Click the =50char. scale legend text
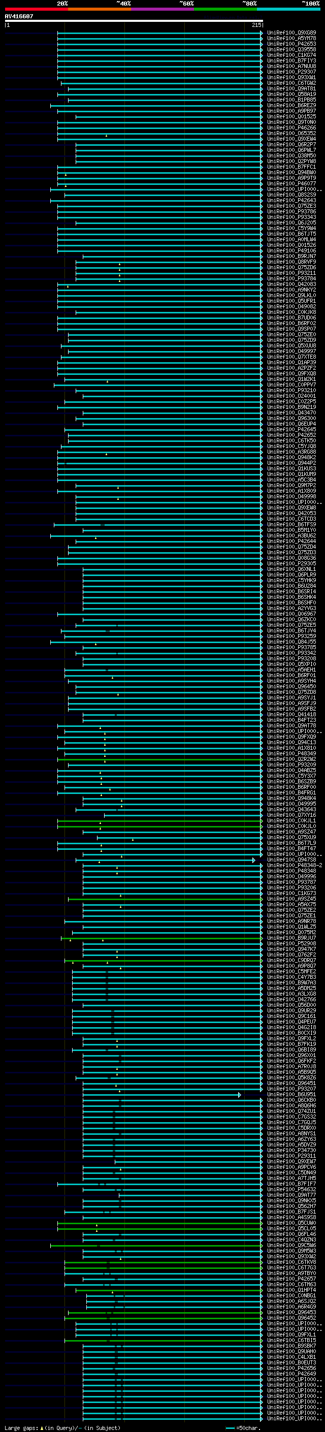 pyautogui.click(x=248, y=1427)
